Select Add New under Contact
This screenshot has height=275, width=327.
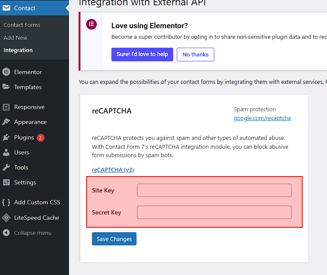15,38
